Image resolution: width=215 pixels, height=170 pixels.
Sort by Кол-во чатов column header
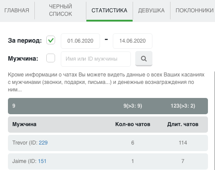click(x=133, y=124)
